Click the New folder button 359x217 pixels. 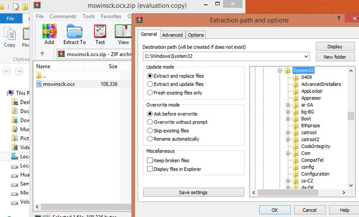click(335, 57)
